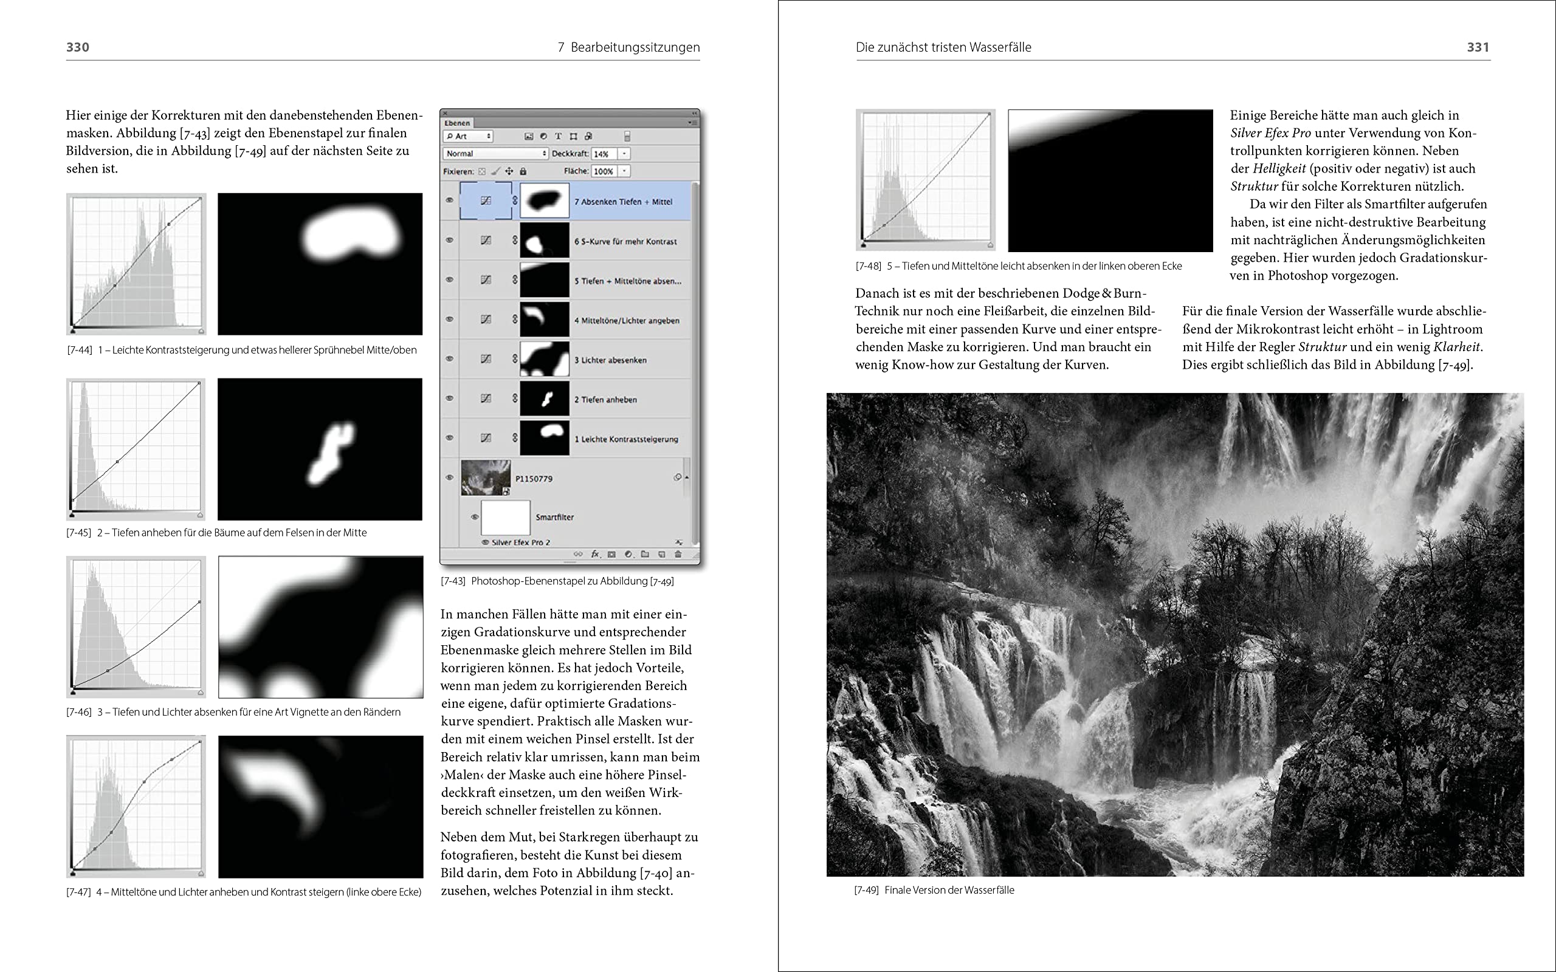Select the mask thumbnail of layer 6
The width and height of the screenshot is (1556, 972).
point(544,241)
